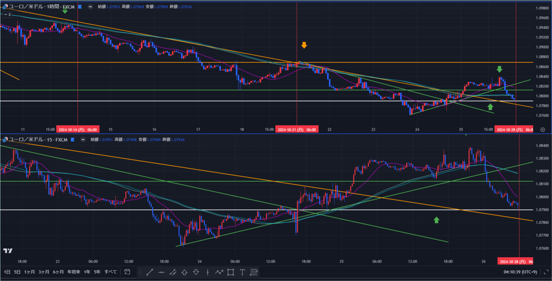Viewport: 552px width, 281px height.
Task: Open the go-to-date calendar icon
Action: point(127,272)
